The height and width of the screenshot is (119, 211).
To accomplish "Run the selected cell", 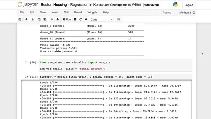I will click(x=67, y=19).
